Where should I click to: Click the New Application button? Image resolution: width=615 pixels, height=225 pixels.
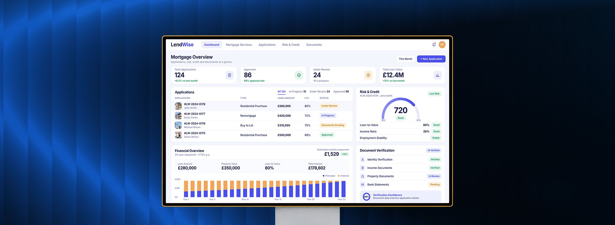[x=431, y=59]
